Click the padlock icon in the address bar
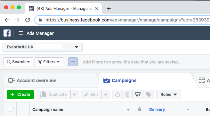The height and width of the screenshot is (116, 210). pos(40,20)
